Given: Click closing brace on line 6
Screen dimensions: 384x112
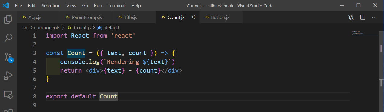Looking at the screenshot, I should [x=47, y=79].
